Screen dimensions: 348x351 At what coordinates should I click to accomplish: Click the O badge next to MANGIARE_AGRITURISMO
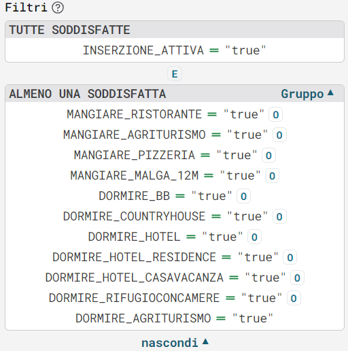point(279,135)
